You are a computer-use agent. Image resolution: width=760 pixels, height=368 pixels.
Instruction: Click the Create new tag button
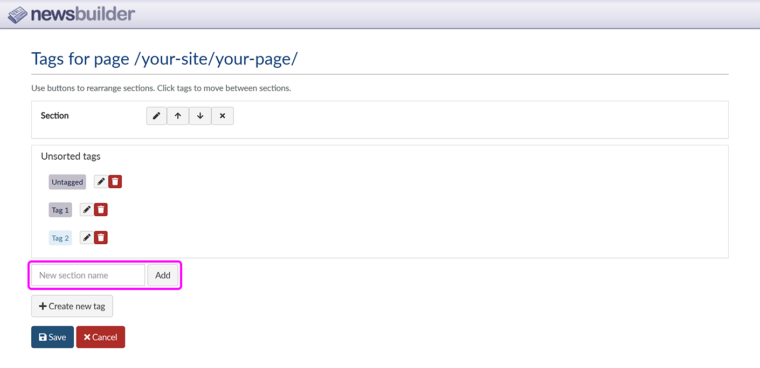[x=72, y=306]
